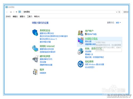Click 添加设备 link

click(43, 62)
